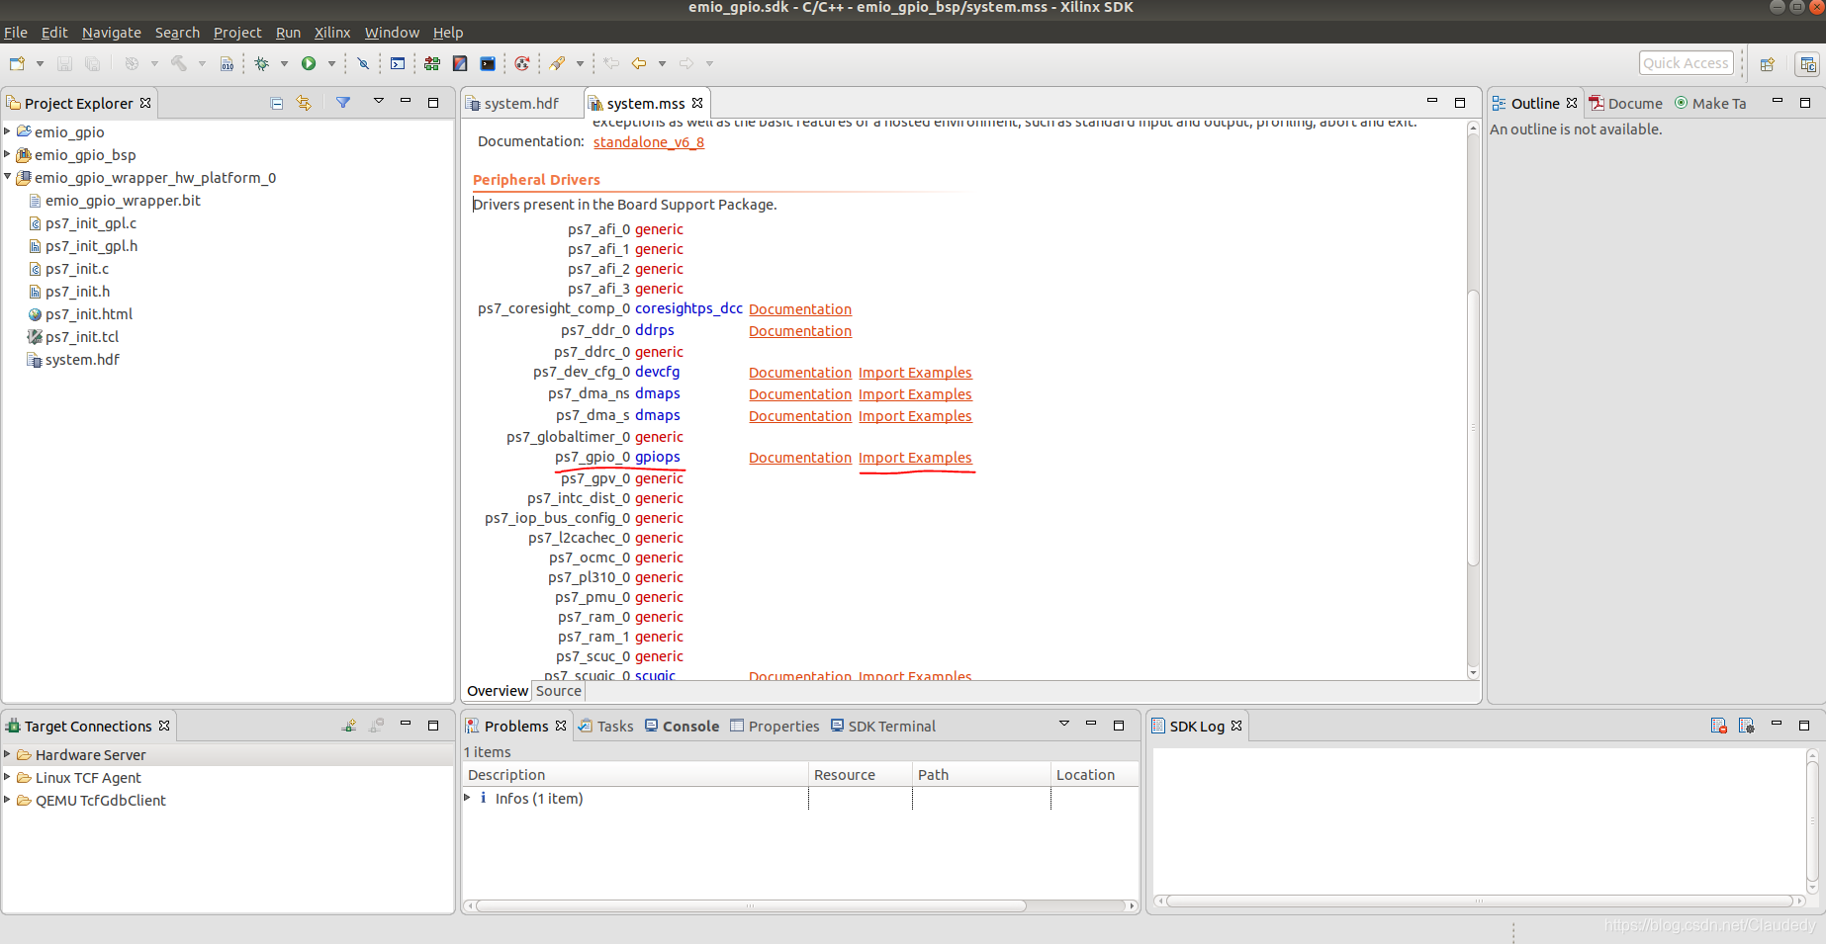
Task: Click the dark console launch icon
Action: (x=488, y=63)
